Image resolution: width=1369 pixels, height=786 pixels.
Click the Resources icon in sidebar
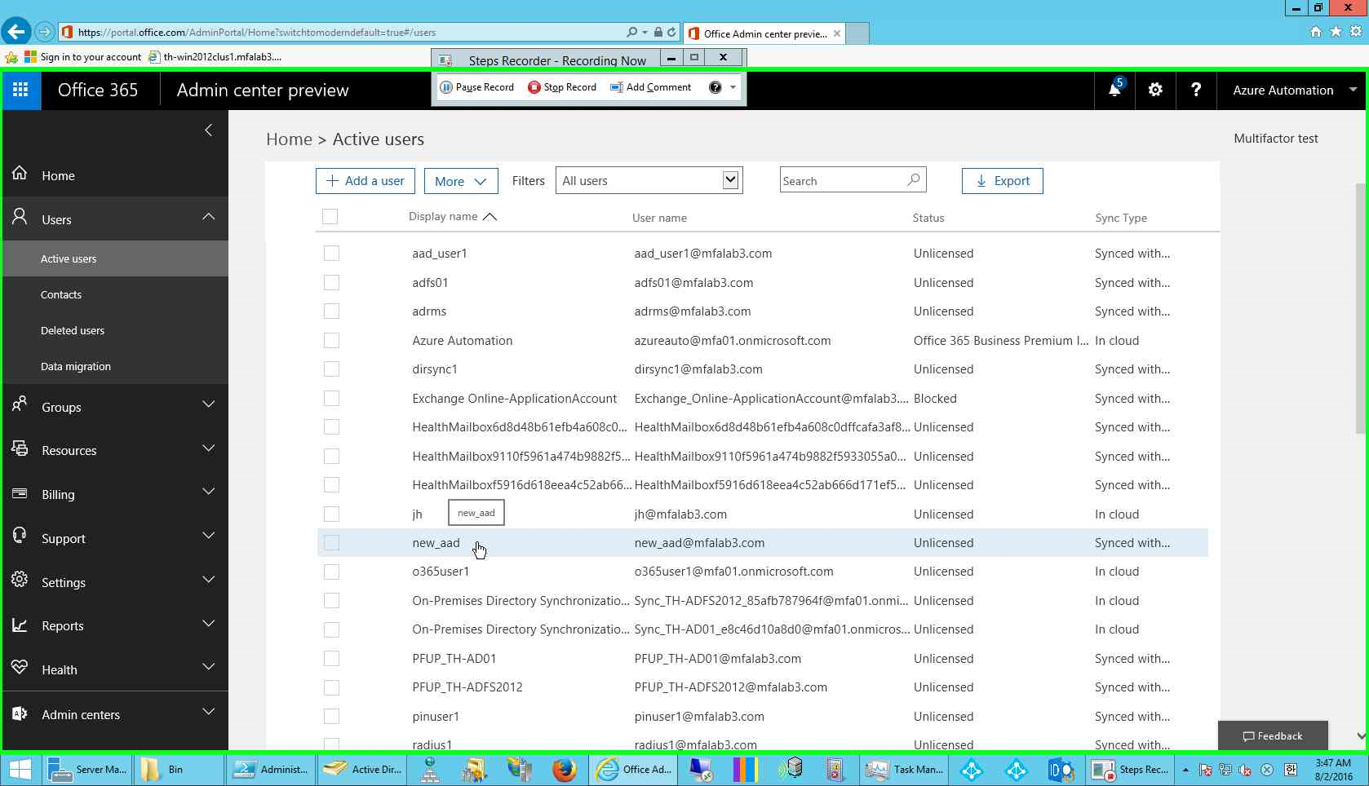tap(20, 448)
